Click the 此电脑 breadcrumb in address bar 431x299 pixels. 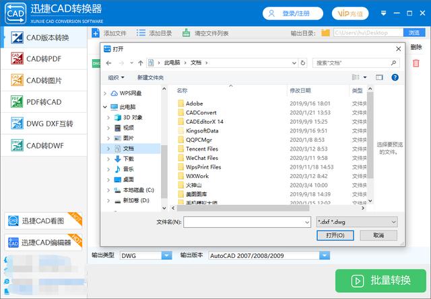[x=172, y=62]
